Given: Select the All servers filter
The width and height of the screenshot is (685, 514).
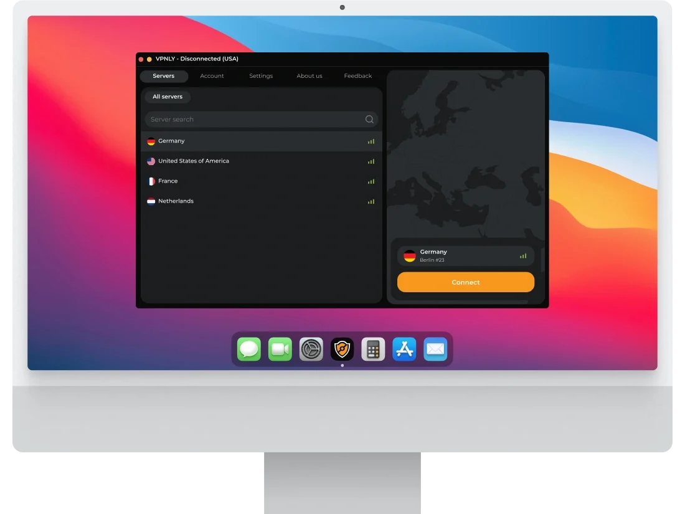Looking at the screenshot, I should pyautogui.click(x=168, y=97).
